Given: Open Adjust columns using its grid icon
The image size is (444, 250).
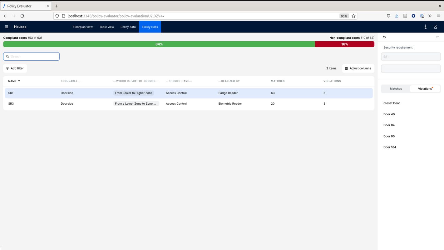Looking at the screenshot, I should (346, 68).
